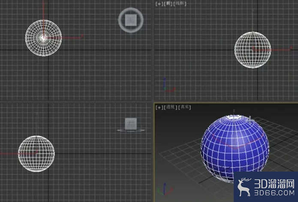Select the wireframe sphere in the top viewport
Screen dimensions: 298x202
pos(44,38)
